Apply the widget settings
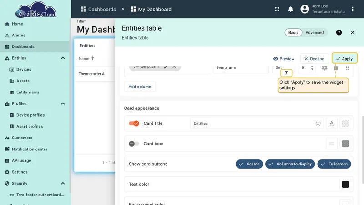This screenshot has width=364, height=205. [344, 59]
